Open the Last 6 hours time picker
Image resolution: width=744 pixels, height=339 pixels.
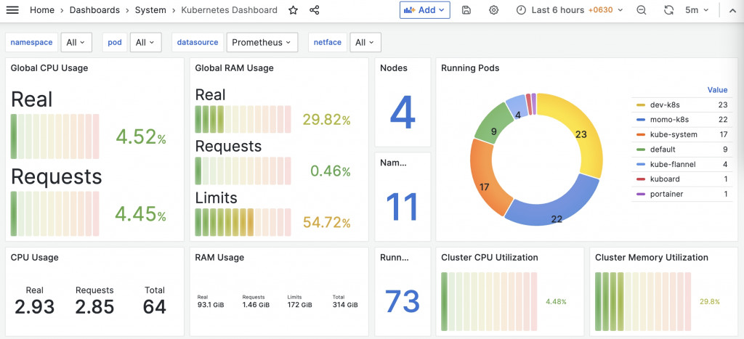[570, 10]
